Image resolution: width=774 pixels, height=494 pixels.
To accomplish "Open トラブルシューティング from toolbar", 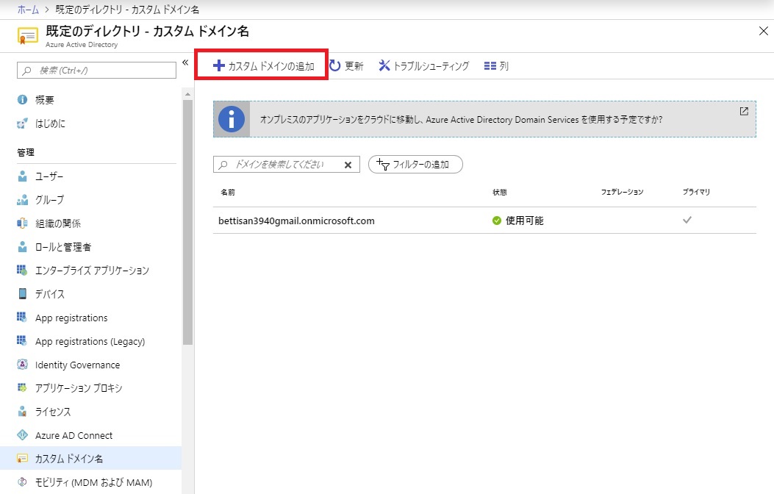I will pyautogui.click(x=424, y=65).
